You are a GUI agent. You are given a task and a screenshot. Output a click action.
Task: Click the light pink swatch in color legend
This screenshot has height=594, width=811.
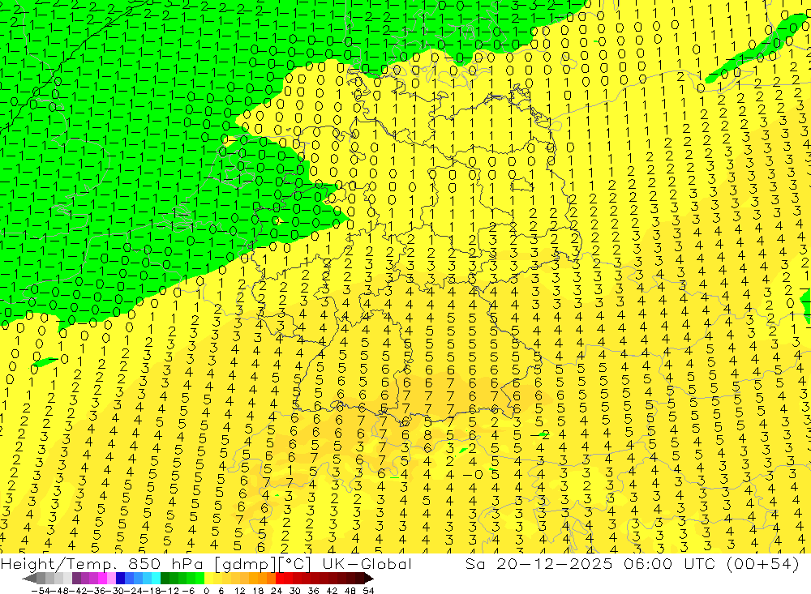coord(111,579)
